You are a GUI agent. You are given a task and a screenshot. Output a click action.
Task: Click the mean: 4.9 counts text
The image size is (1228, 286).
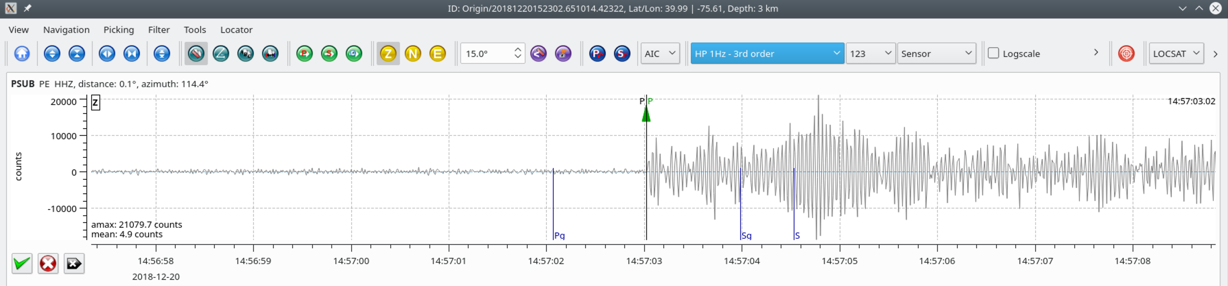click(127, 234)
